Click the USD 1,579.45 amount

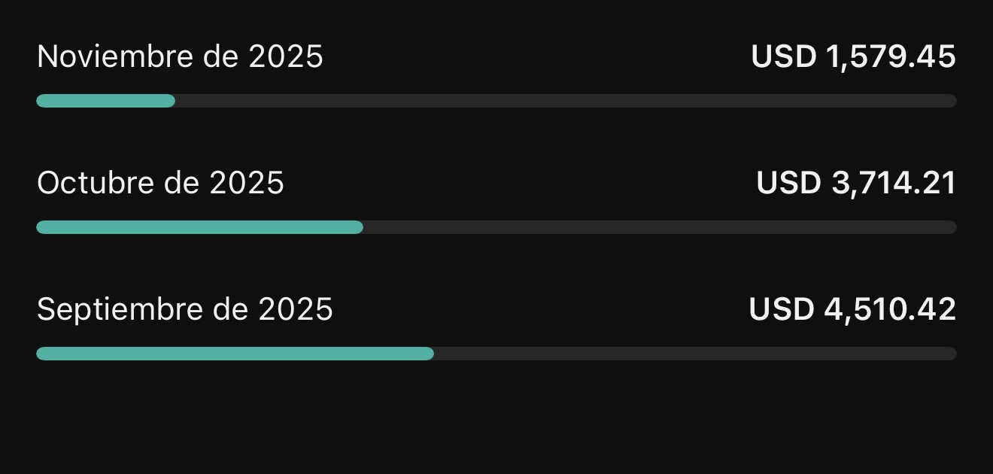pos(853,57)
